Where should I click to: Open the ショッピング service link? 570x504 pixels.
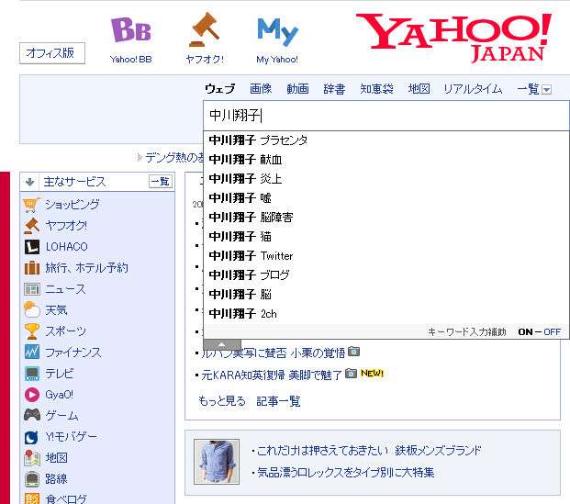[x=72, y=205]
